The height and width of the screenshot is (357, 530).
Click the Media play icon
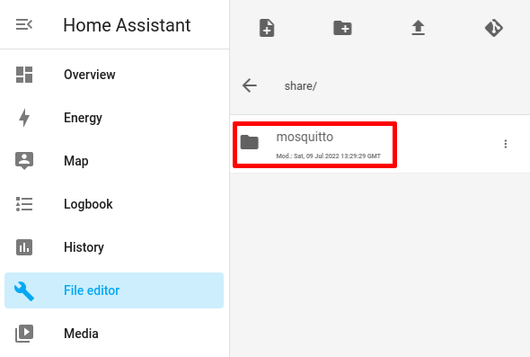(24, 334)
